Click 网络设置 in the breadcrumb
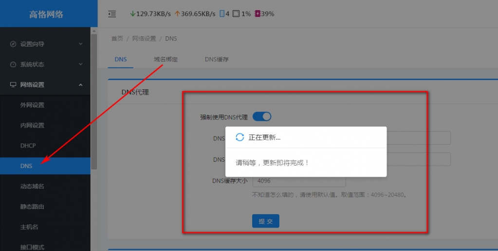Screen dimensions: 498x251 (144, 39)
